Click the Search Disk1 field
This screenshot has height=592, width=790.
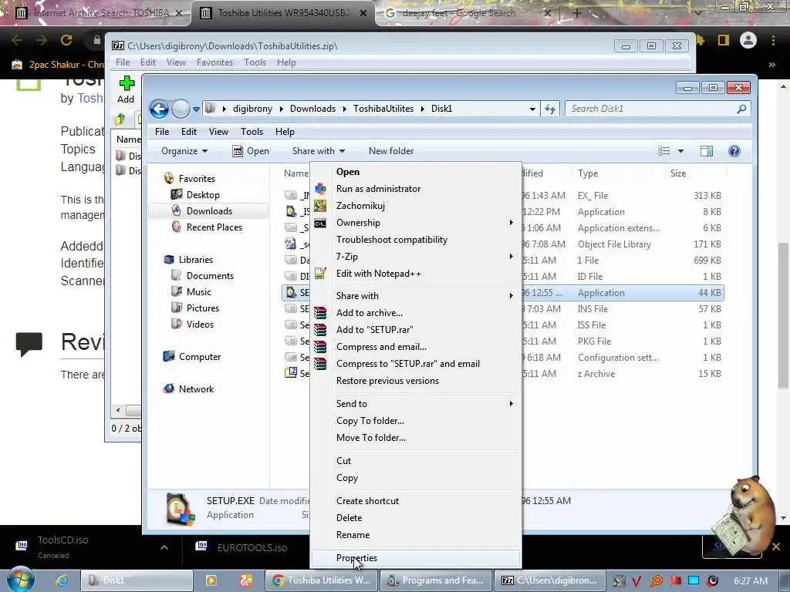[x=657, y=109]
